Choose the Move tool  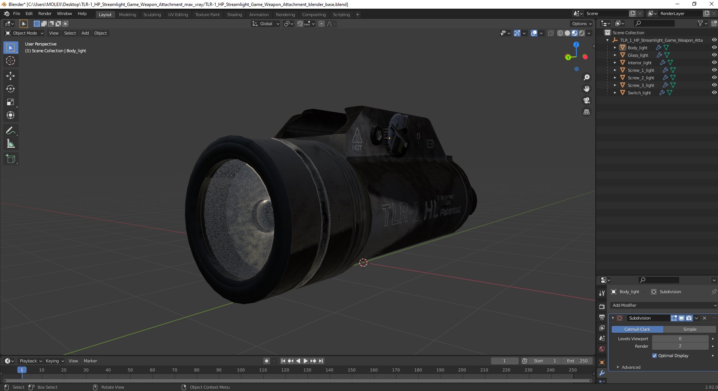coord(11,76)
